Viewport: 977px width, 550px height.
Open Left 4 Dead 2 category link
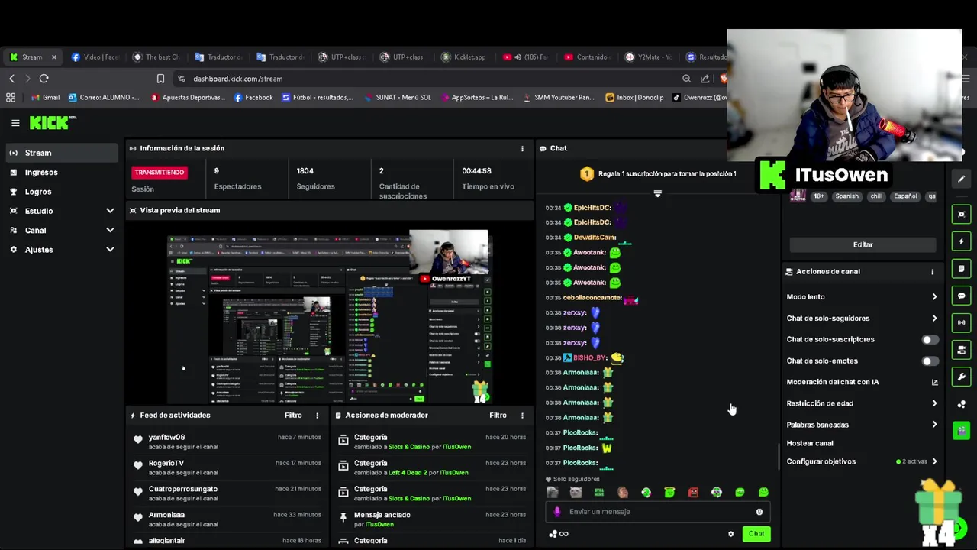409,473
